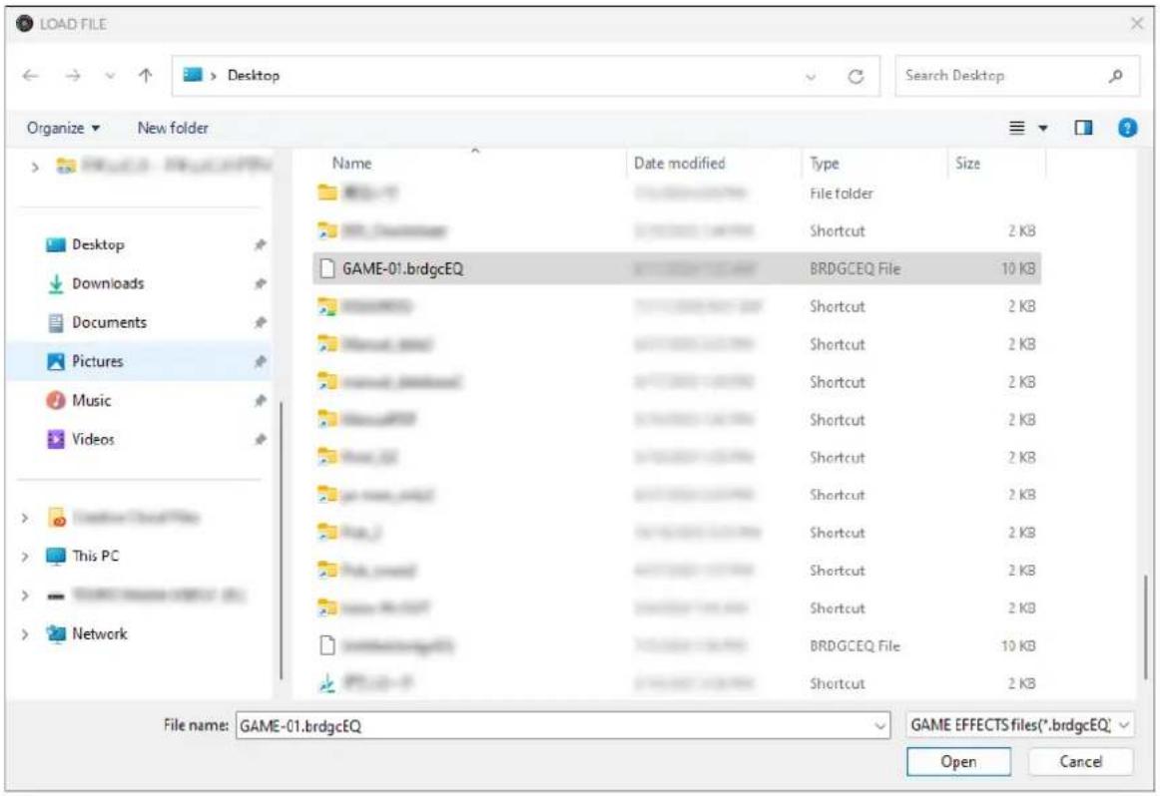Click the This PC monitor icon
Viewport: 1160px width, 796px height.
coord(56,556)
